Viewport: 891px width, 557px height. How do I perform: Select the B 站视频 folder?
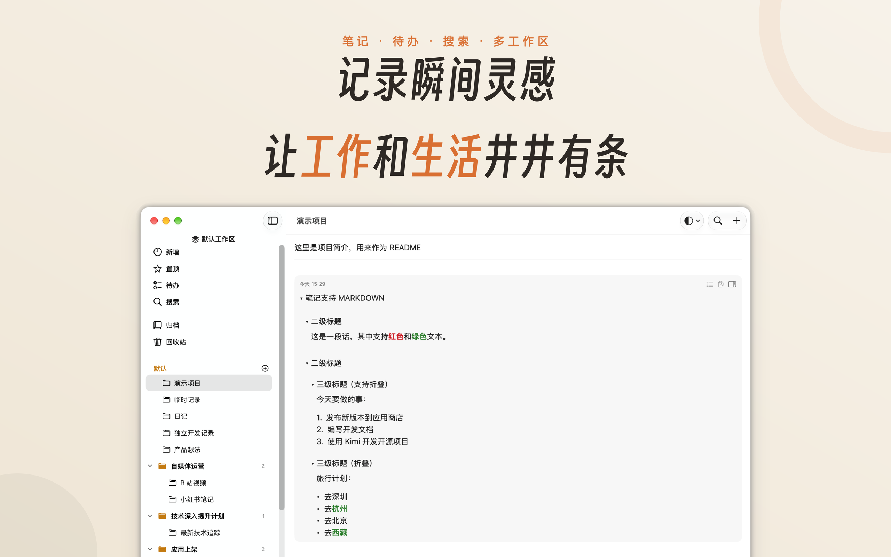tap(209, 483)
